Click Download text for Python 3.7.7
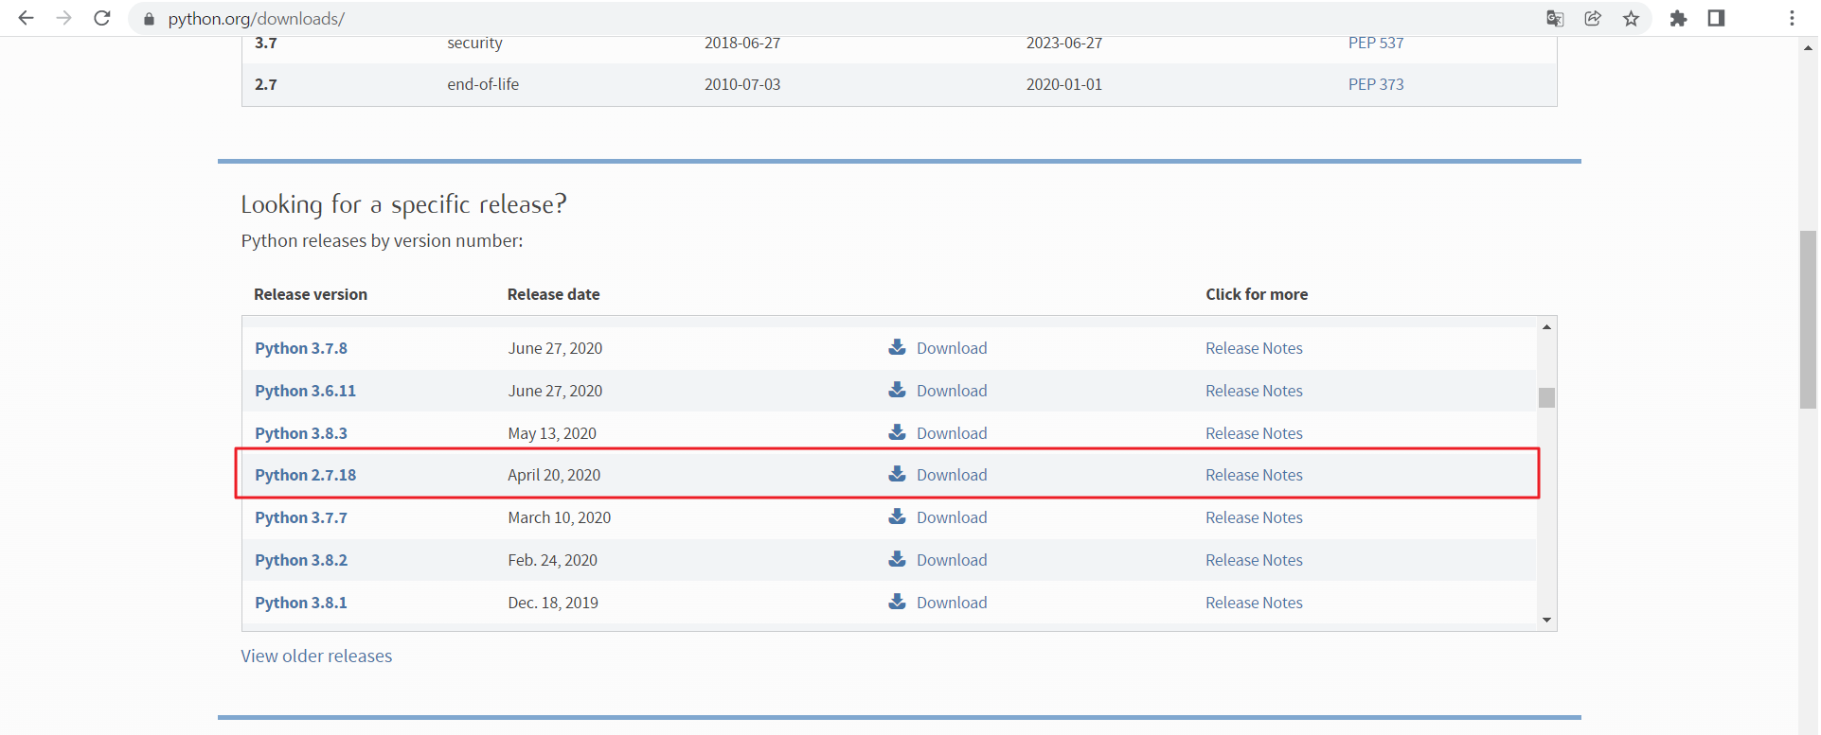Screen dimensions: 1821x735 pyautogui.click(x=952, y=517)
